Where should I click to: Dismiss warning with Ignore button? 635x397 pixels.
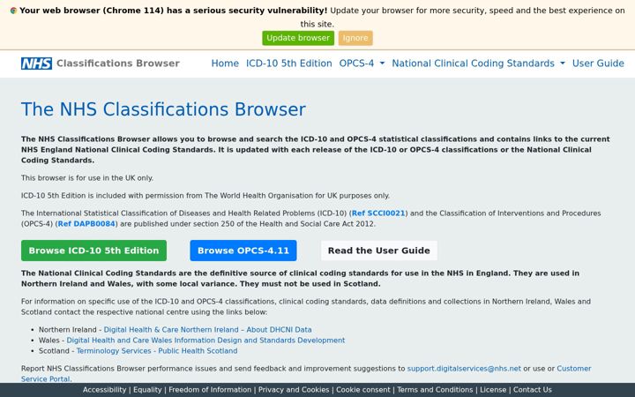click(355, 38)
